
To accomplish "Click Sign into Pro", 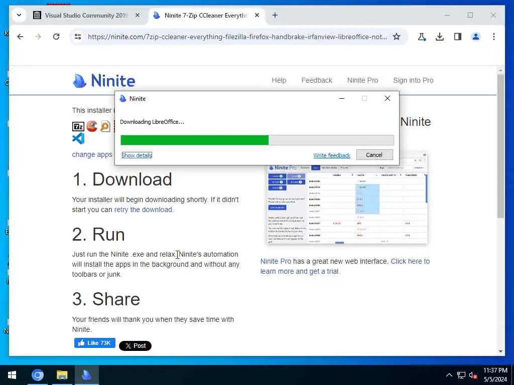I will point(413,80).
